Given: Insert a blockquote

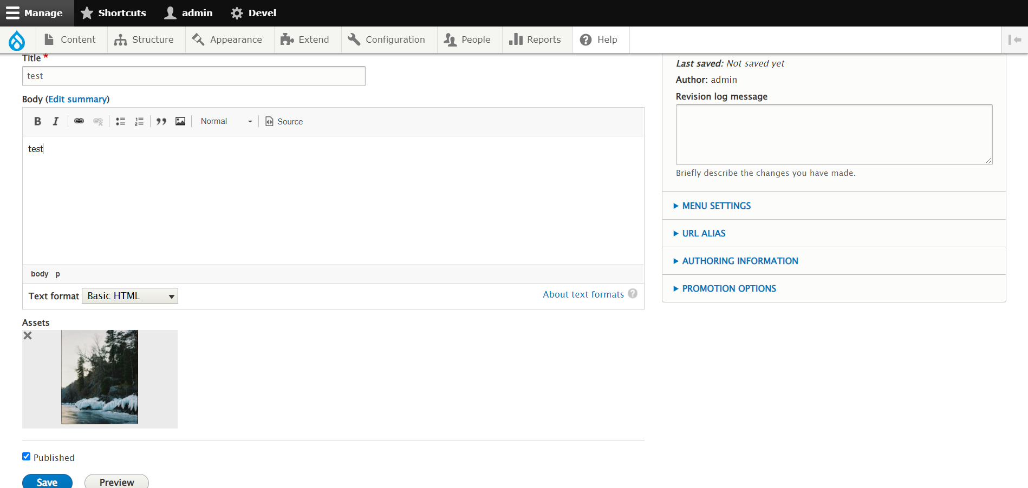Looking at the screenshot, I should (x=161, y=121).
